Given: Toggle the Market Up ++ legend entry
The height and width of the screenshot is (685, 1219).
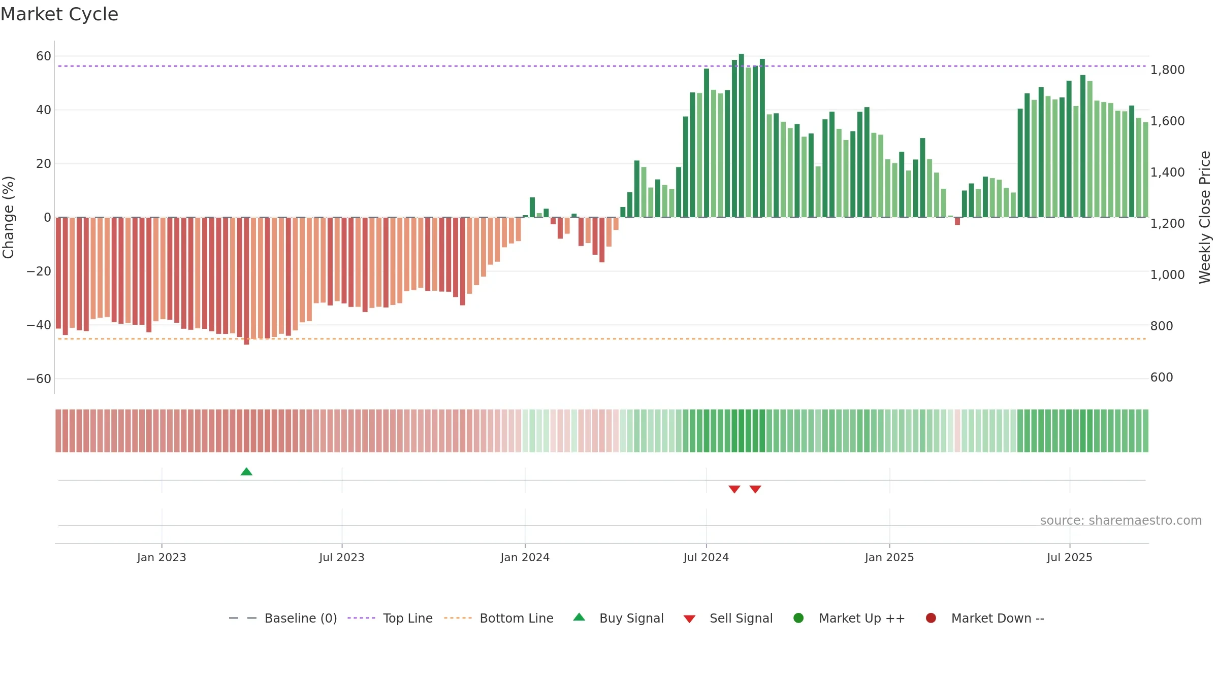Looking at the screenshot, I should tap(849, 618).
